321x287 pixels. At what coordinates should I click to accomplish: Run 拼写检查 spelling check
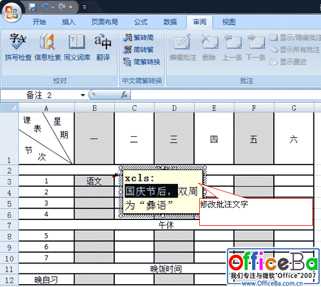(18, 48)
